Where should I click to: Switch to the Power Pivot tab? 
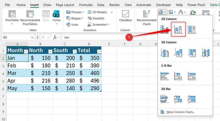[x=196, y=5]
